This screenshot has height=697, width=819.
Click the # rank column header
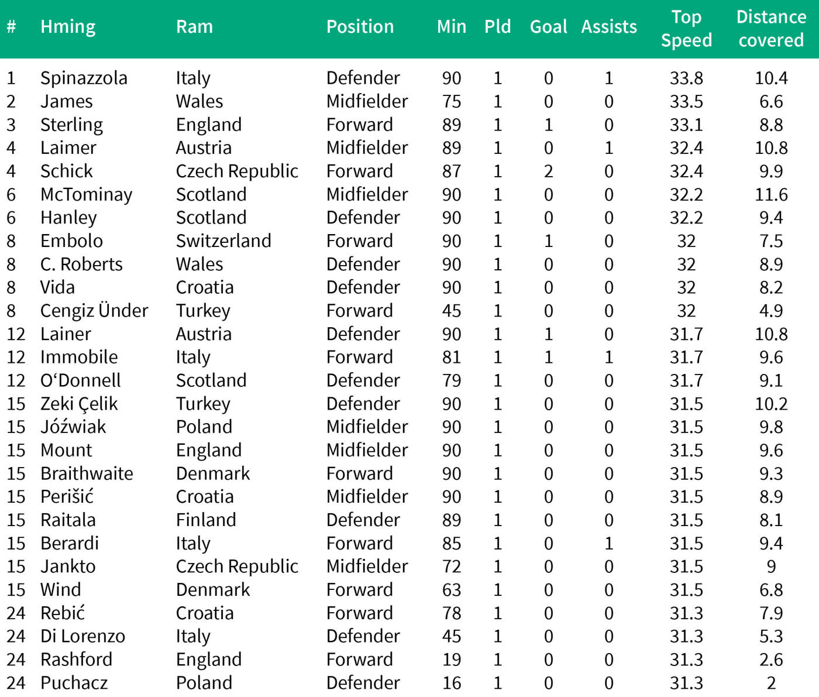pos(11,27)
